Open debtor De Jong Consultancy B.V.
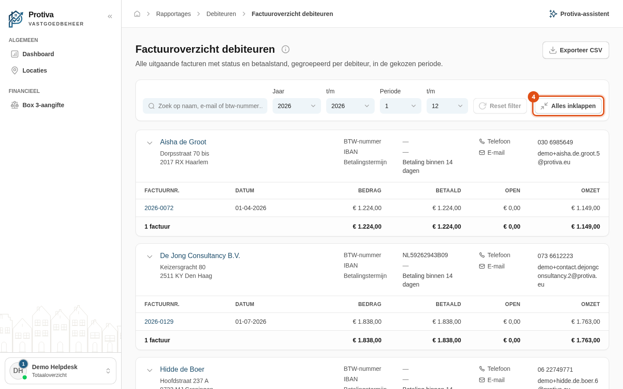Screen dimensions: 623x389 click(200, 255)
